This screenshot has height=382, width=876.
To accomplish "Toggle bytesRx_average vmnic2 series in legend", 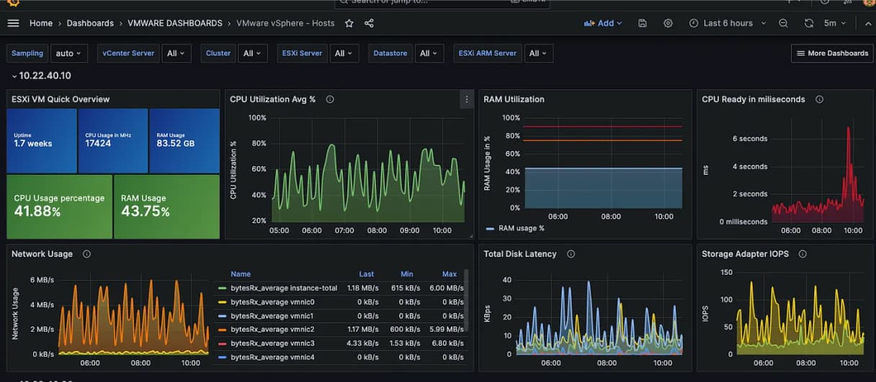I will point(272,329).
